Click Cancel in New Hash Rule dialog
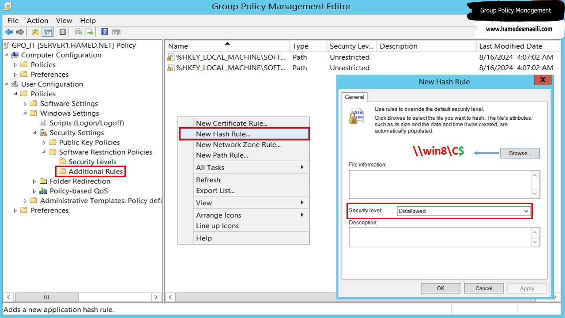The width and height of the screenshot is (565, 318). (484, 288)
